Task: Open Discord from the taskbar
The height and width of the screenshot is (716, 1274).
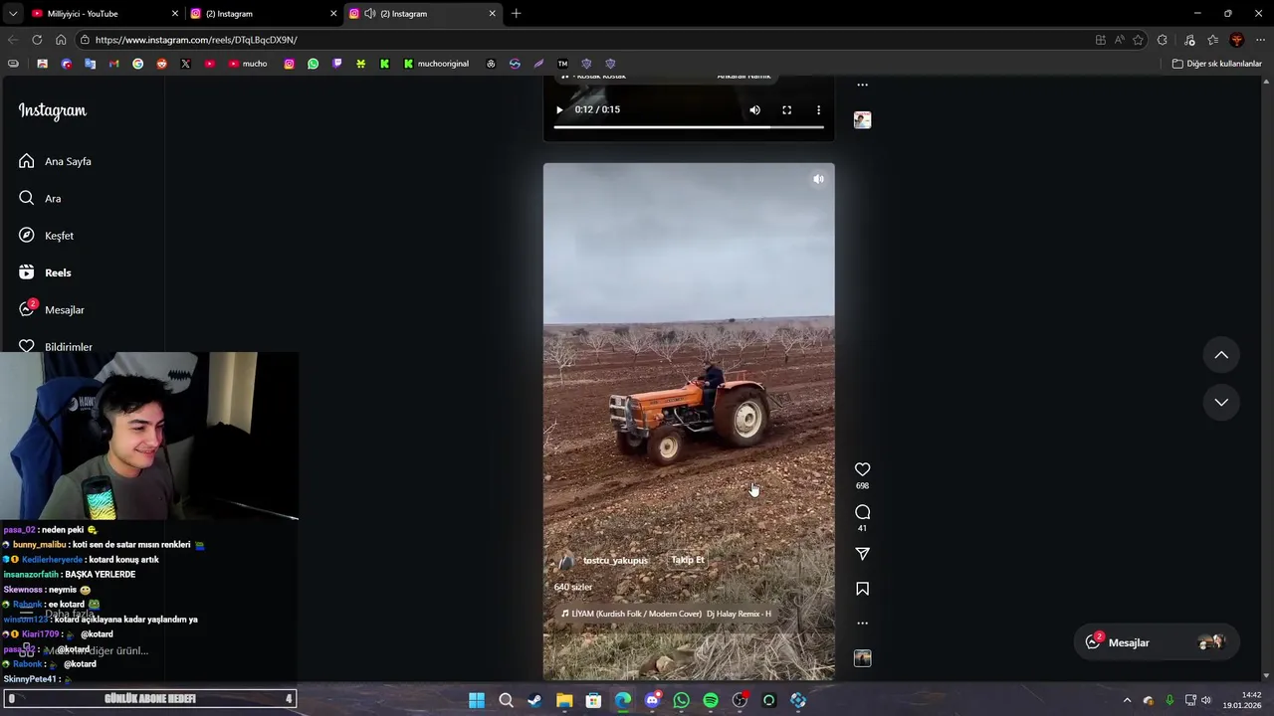Action: pos(652,700)
